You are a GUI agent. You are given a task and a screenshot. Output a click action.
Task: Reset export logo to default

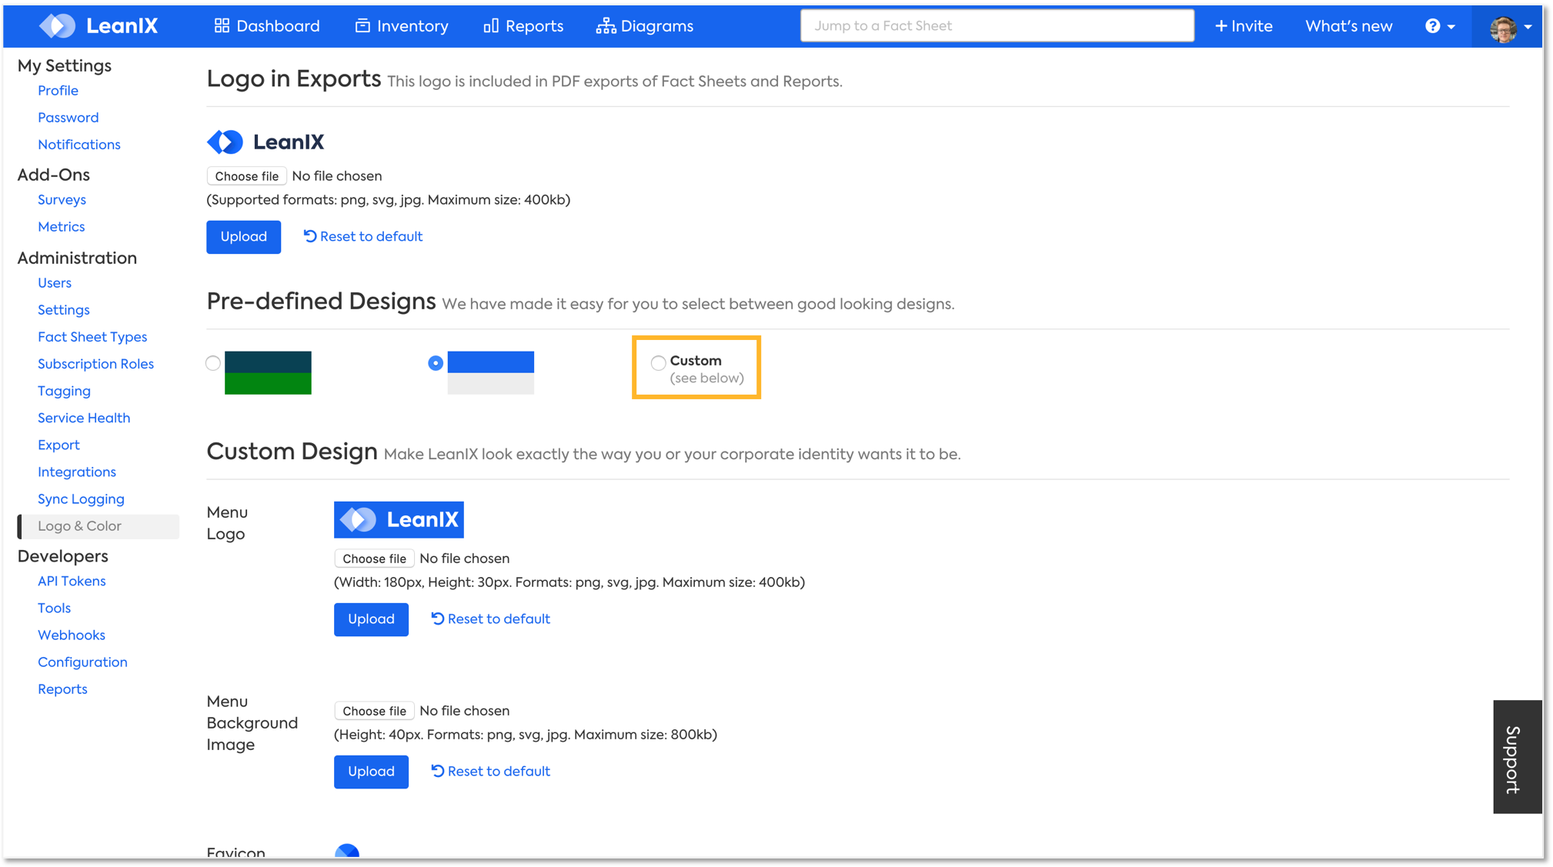[362, 237]
